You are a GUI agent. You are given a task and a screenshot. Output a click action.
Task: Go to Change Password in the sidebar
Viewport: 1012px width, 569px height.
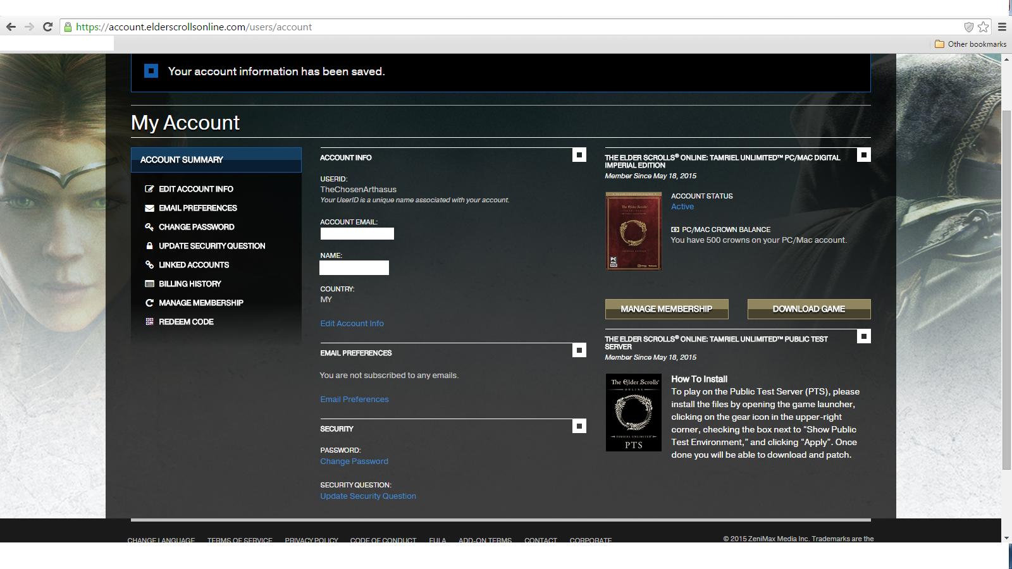click(x=197, y=227)
